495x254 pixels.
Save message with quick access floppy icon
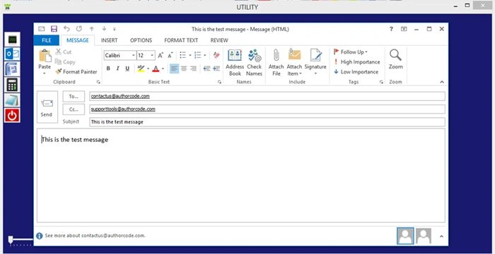click(54, 29)
